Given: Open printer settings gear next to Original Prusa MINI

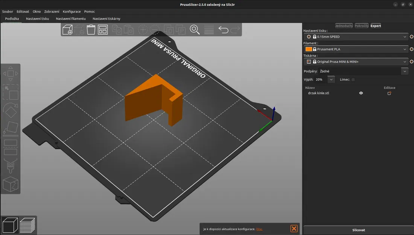Looking at the screenshot, I should [411, 61].
